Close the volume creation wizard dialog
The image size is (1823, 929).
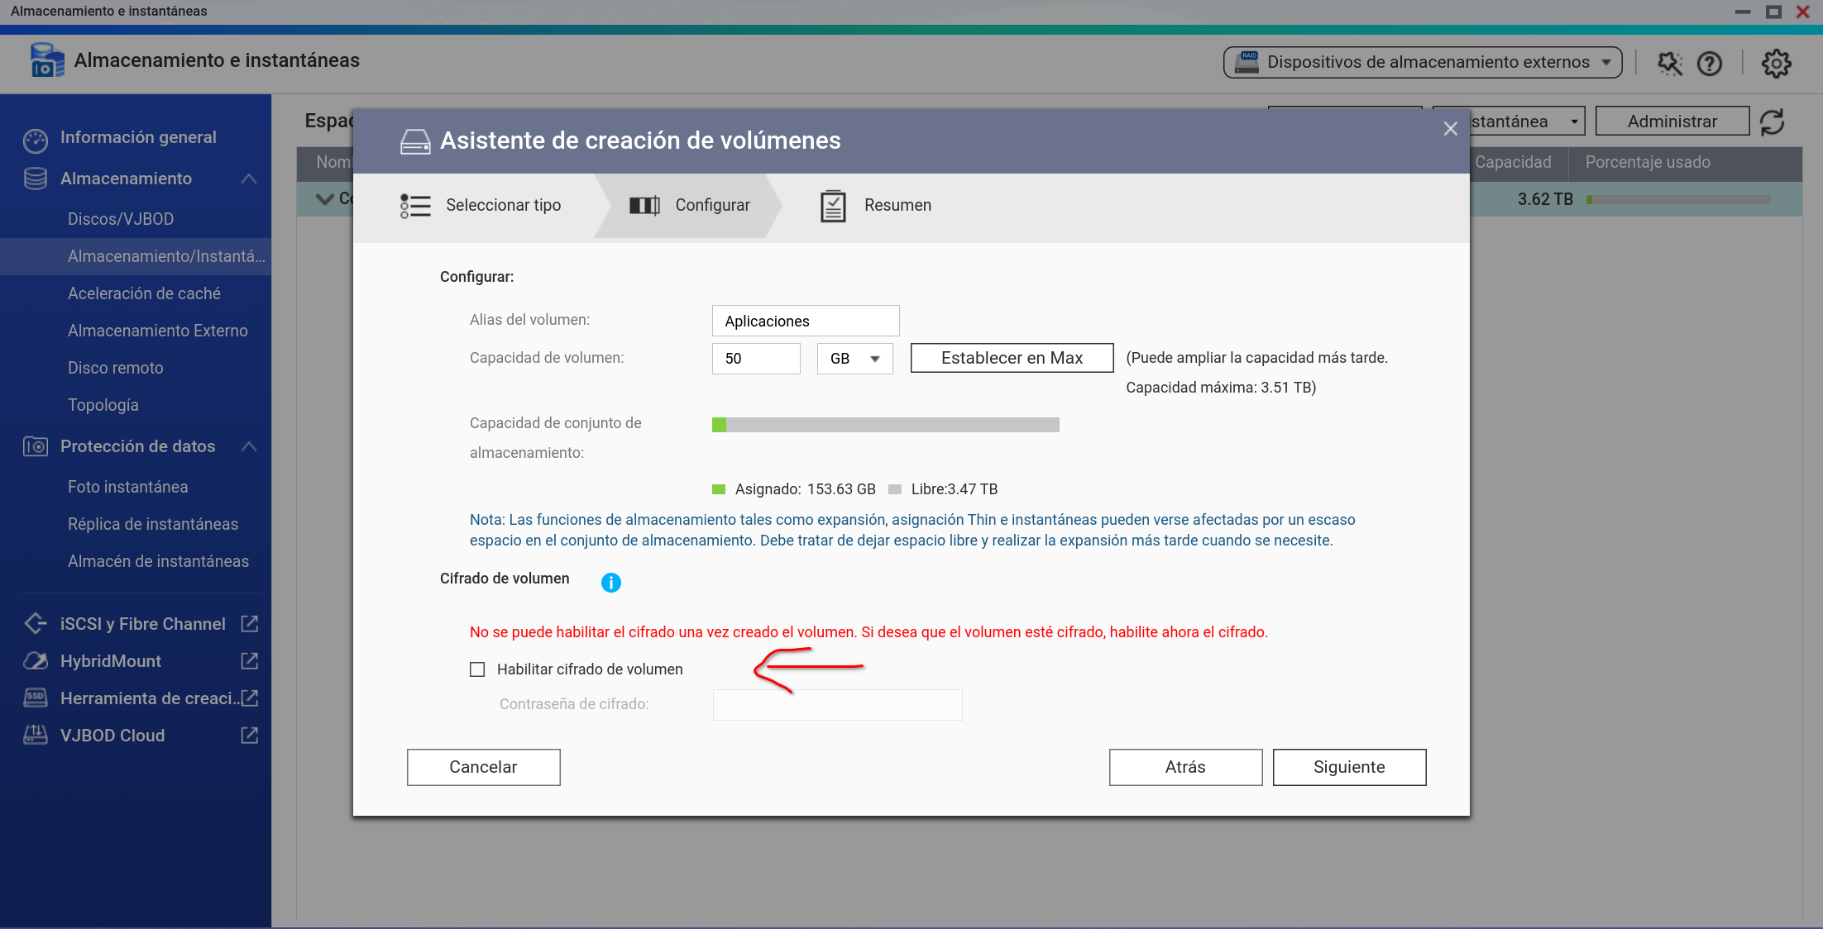[1450, 129]
